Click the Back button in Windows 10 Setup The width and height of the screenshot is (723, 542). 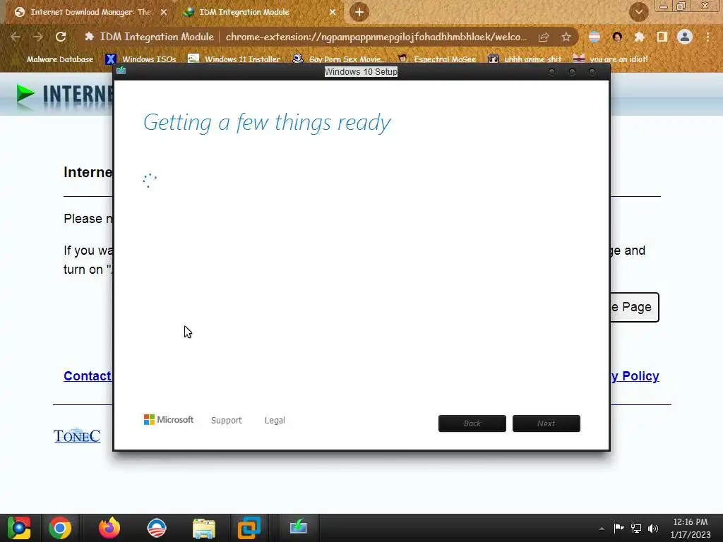tap(472, 423)
